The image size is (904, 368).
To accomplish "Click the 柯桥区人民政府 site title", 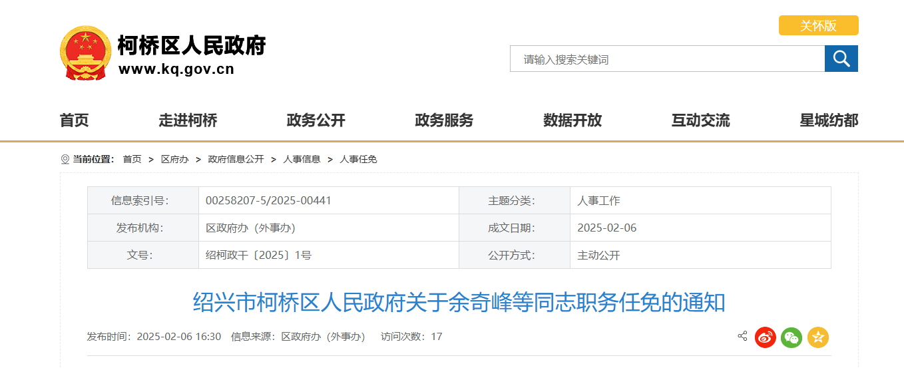I will pos(192,45).
